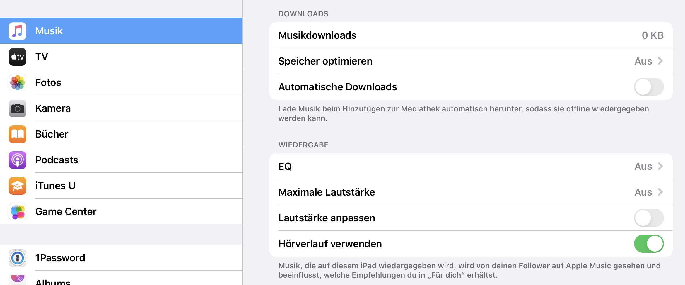
Task: Disable the Hörverlauf verwenden switch
Action: point(649,244)
